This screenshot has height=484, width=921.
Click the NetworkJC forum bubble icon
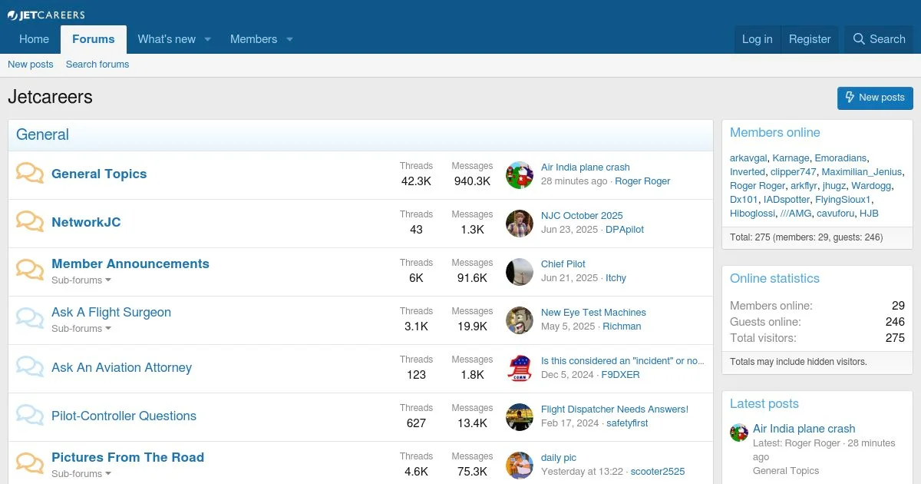click(30, 222)
